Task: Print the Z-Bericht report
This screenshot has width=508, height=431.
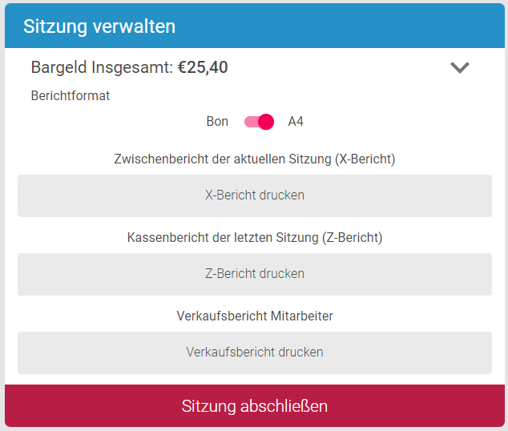Action: [255, 273]
